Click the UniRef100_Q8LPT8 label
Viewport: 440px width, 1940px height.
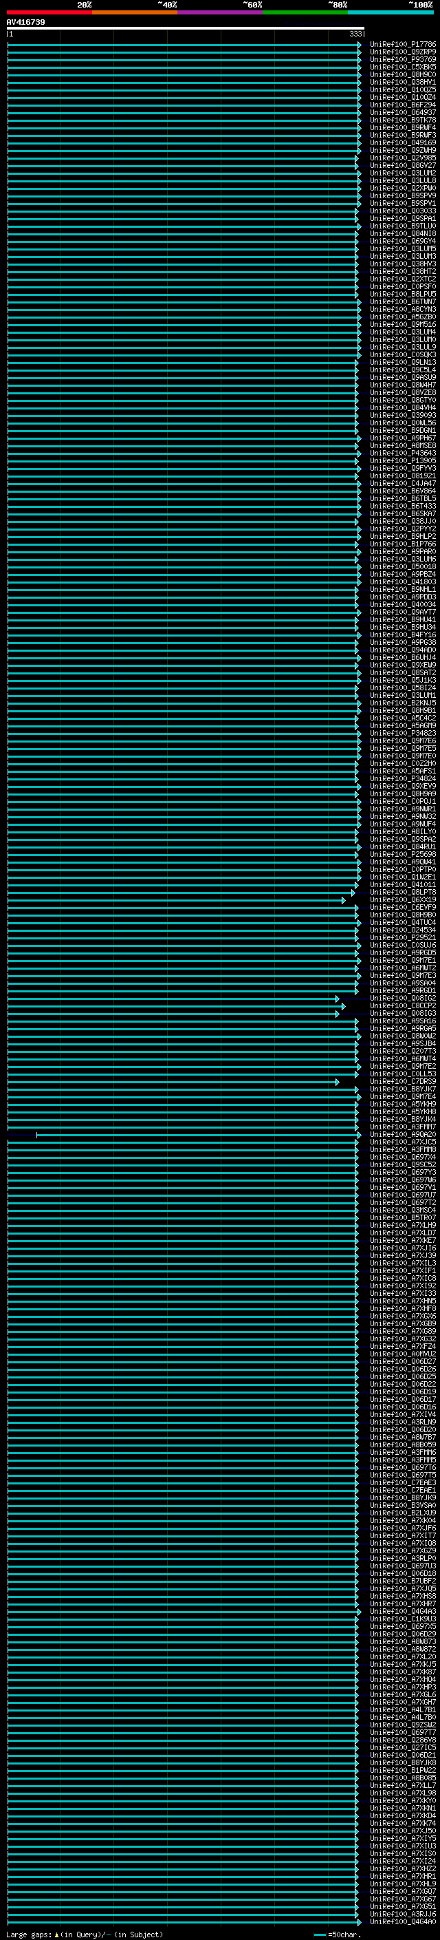[x=403, y=893]
